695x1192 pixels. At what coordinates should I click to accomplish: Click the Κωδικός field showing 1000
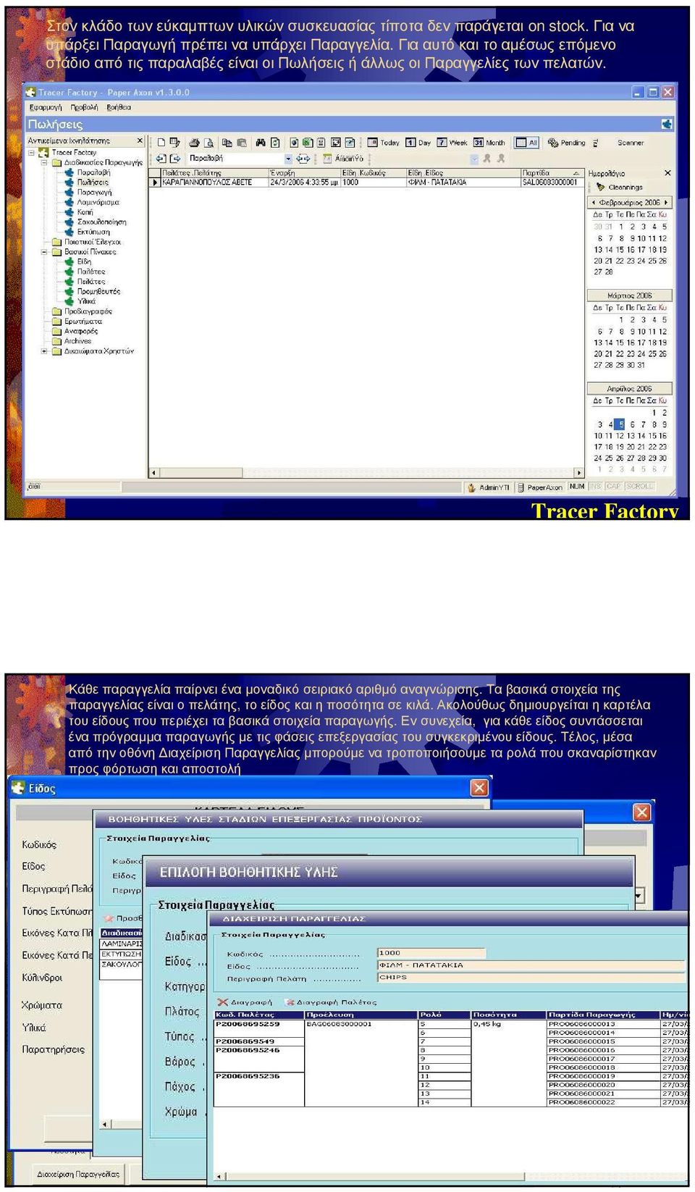click(431, 953)
